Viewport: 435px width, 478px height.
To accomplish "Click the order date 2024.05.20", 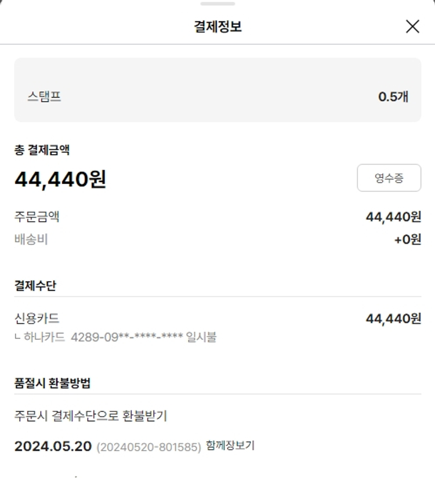I will (x=53, y=446).
